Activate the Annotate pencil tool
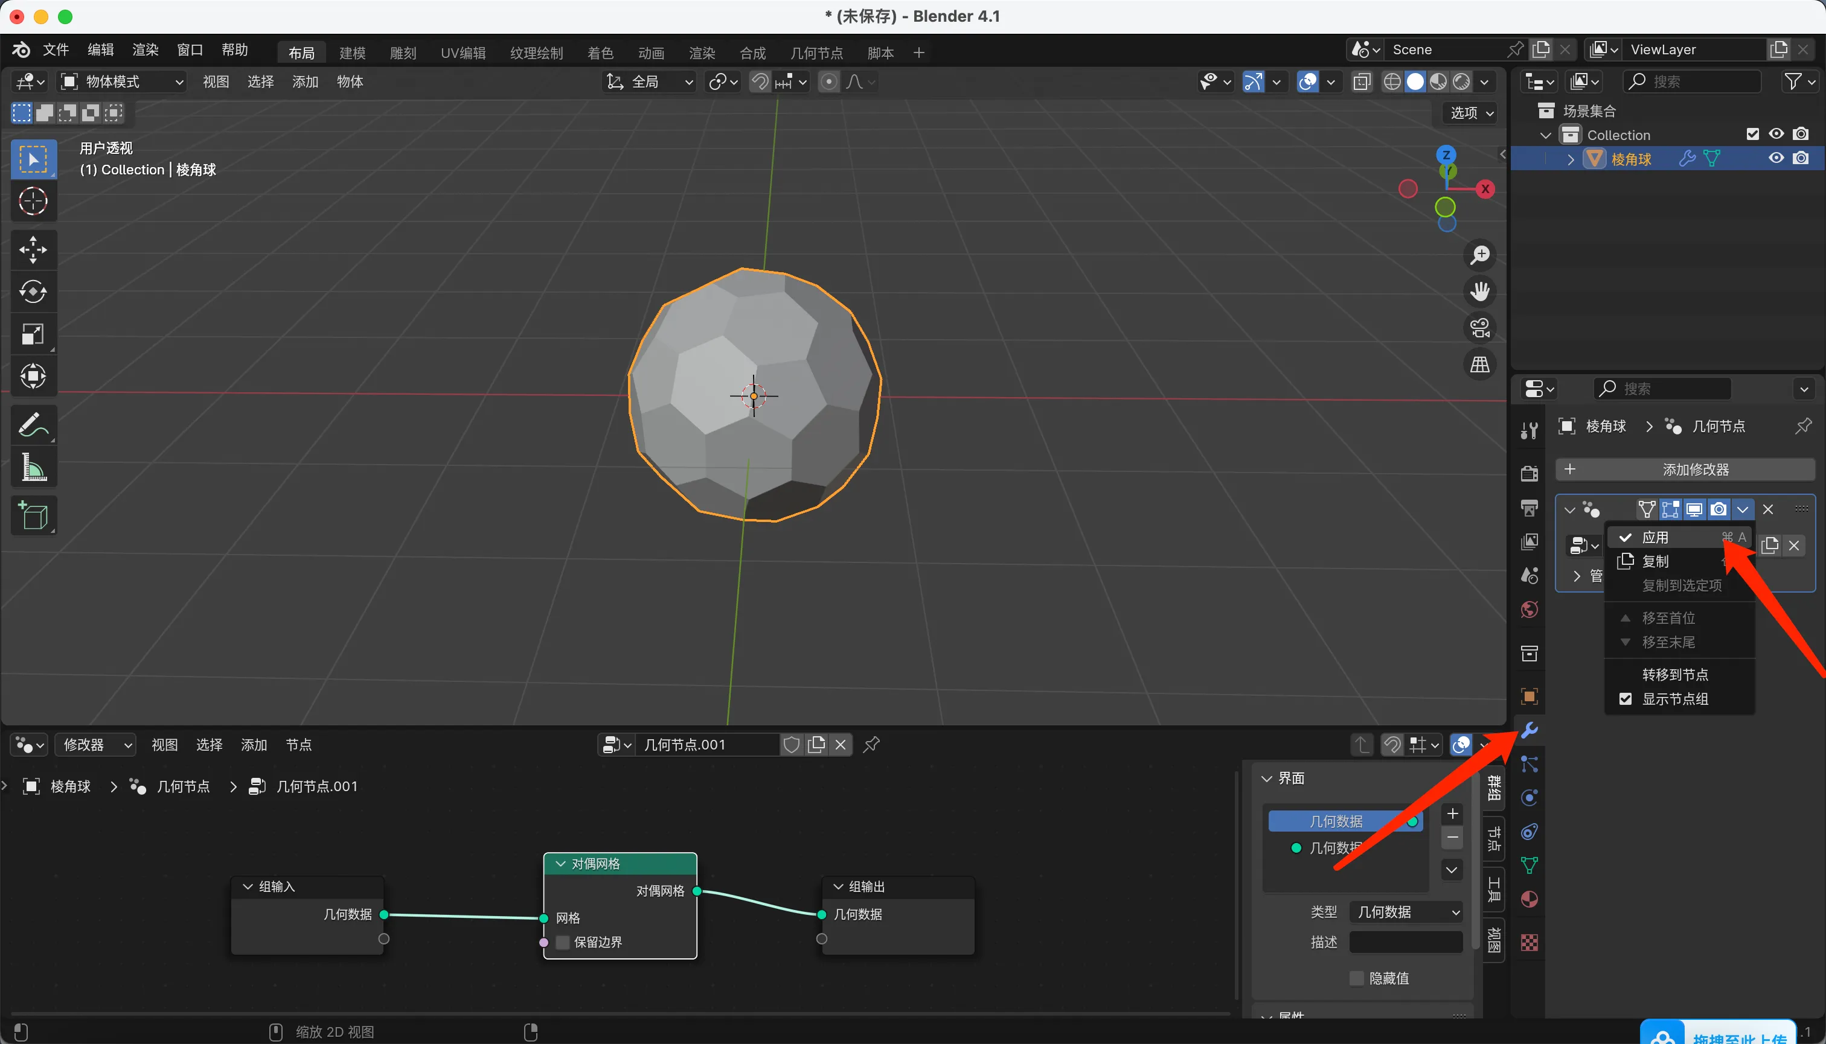This screenshot has width=1826, height=1044. pyautogui.click(x=33, y=425)
